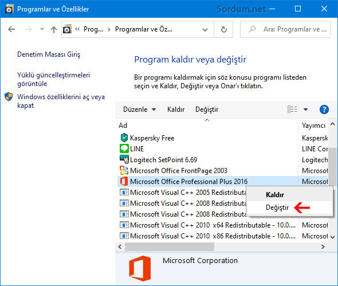This screenshot has width=338, height=286.
Task: Click the horizontal scrollbar right arrow
Action: point(323,246)
